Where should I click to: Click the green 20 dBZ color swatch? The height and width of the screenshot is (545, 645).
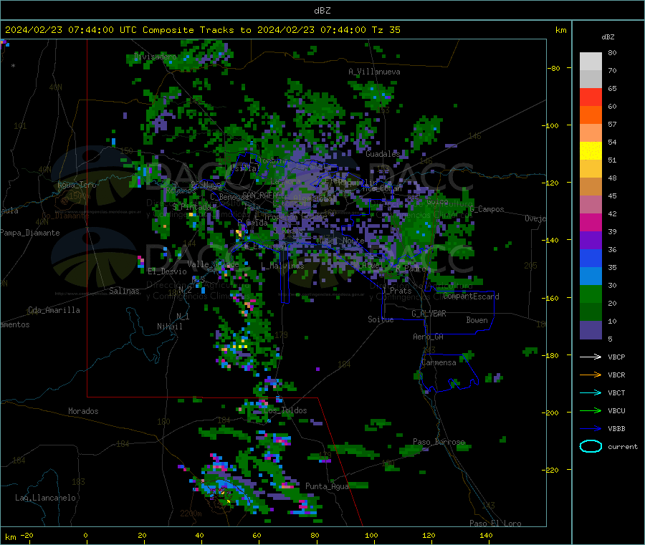(591, 294)
